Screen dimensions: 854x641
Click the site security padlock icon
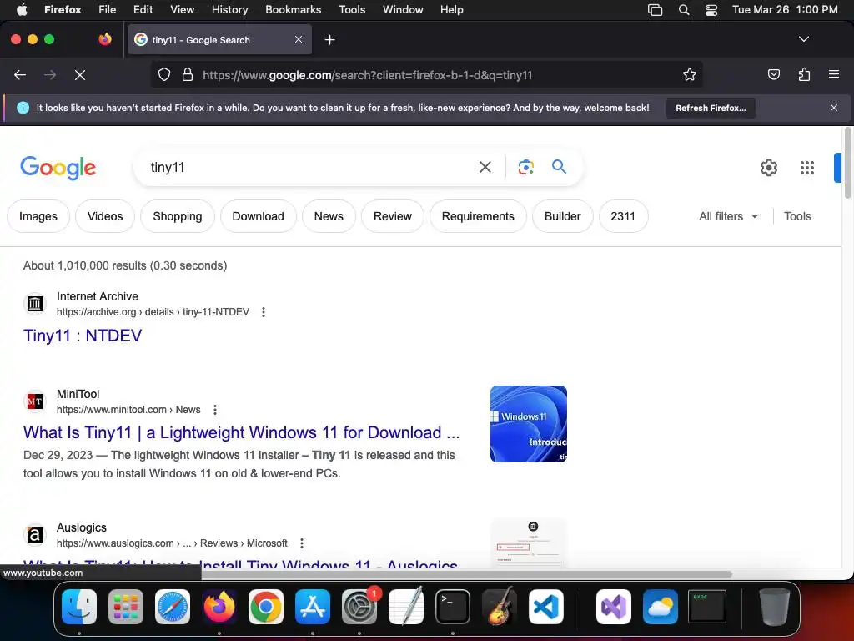click(188, 75)
